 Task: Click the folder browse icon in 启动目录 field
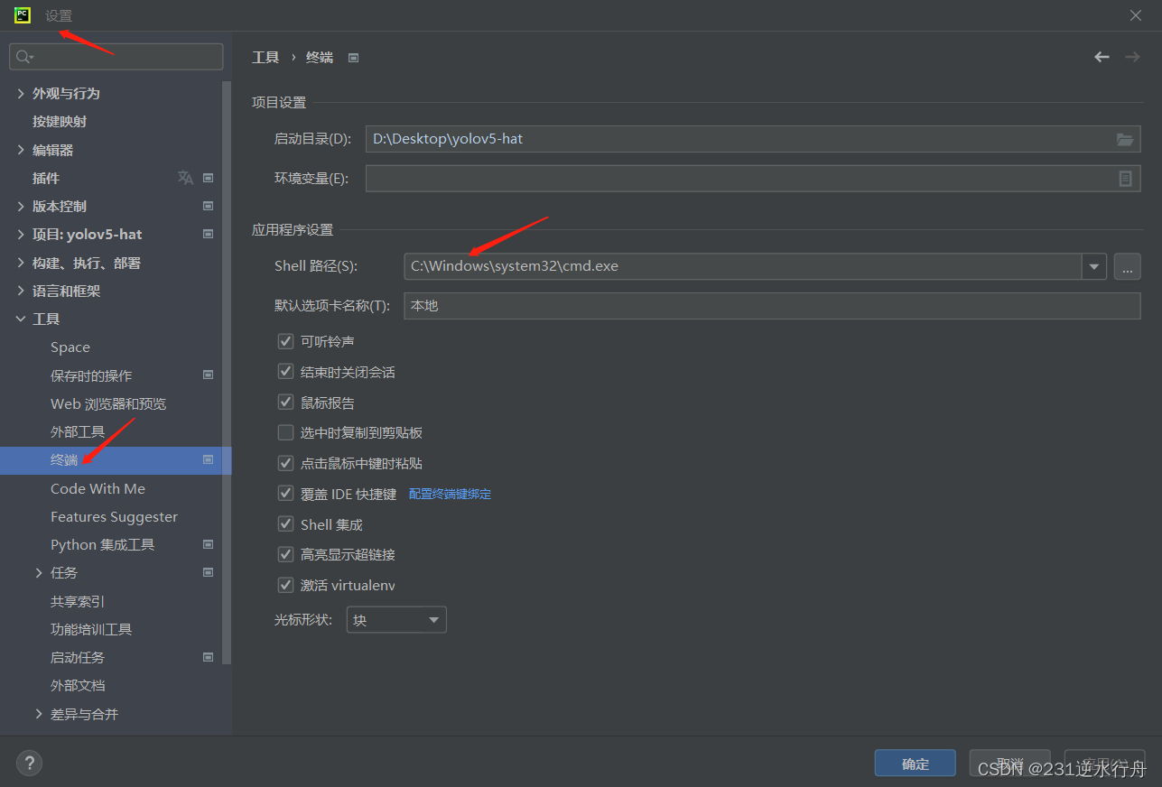point(1124,139)
